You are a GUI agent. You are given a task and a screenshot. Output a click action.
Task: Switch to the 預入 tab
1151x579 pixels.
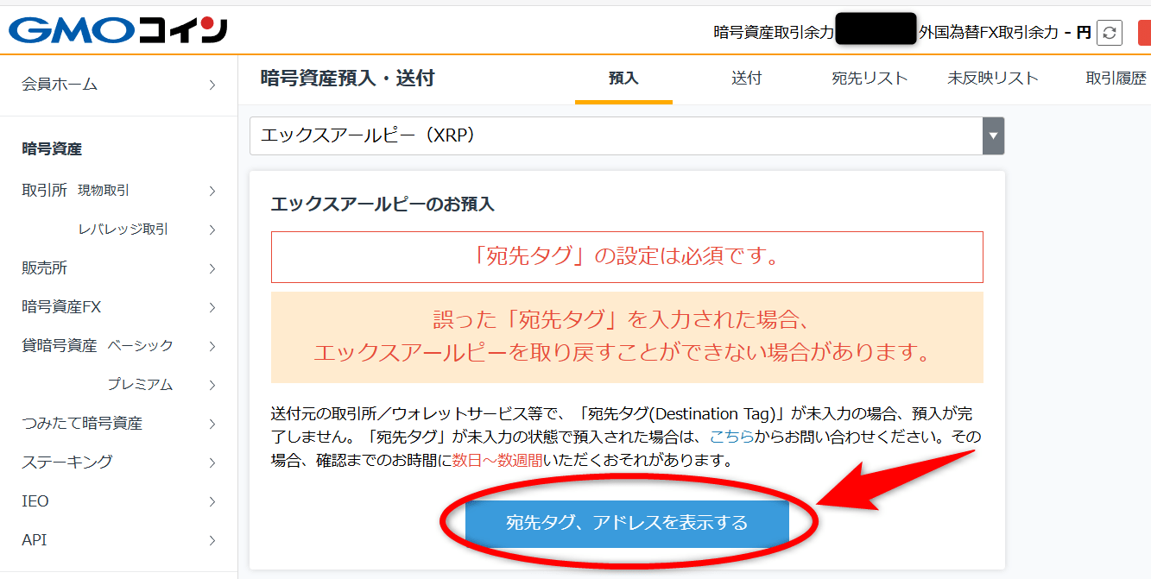tap(623, 79)
